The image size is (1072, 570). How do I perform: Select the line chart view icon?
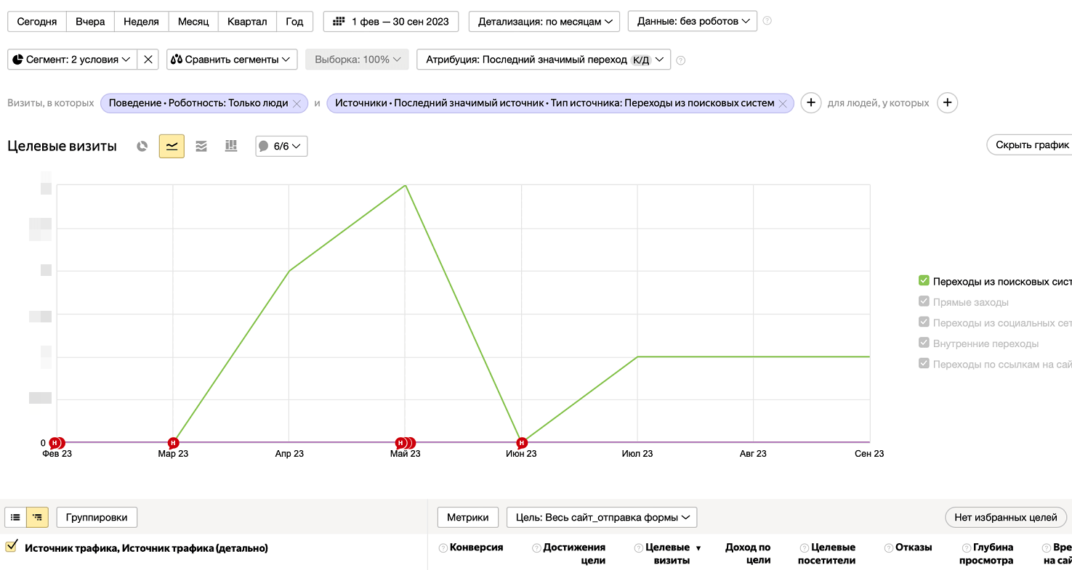tap(172, 146)
